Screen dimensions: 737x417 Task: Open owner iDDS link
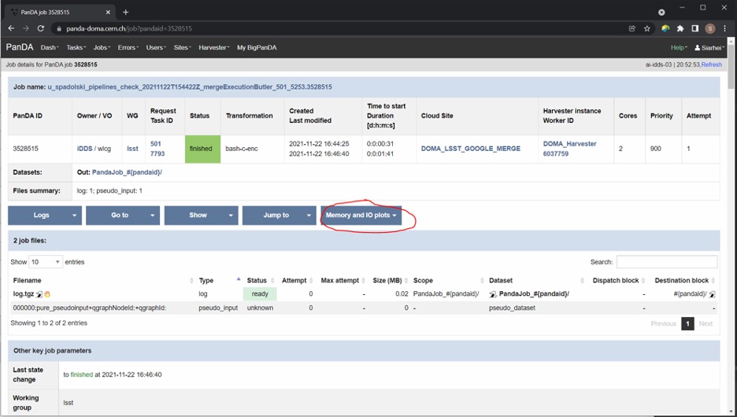84,149
